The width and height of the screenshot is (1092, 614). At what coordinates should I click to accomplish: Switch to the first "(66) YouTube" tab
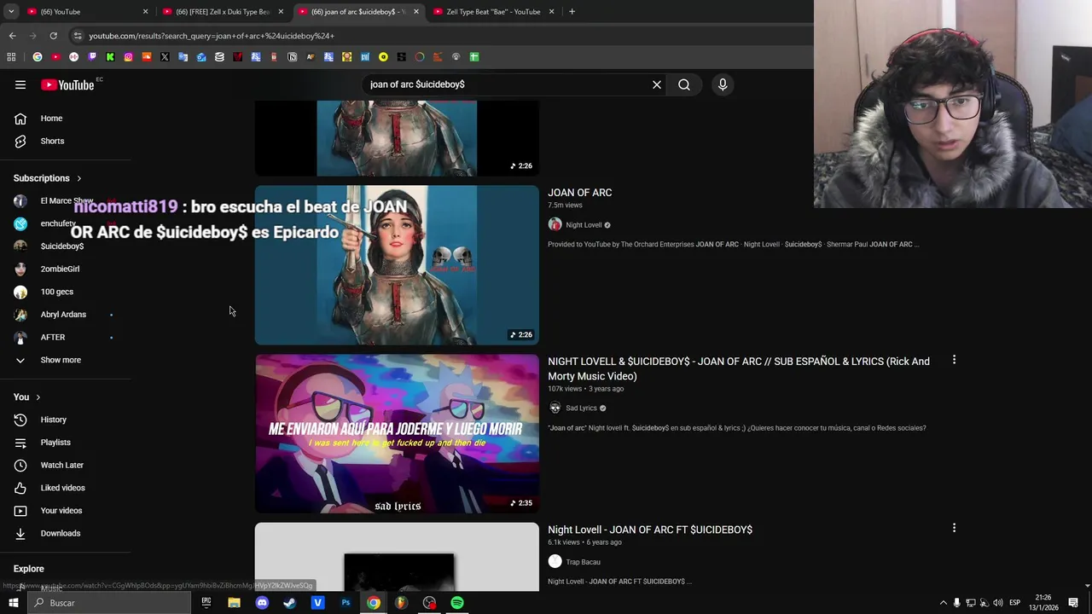tap(85, 12)
